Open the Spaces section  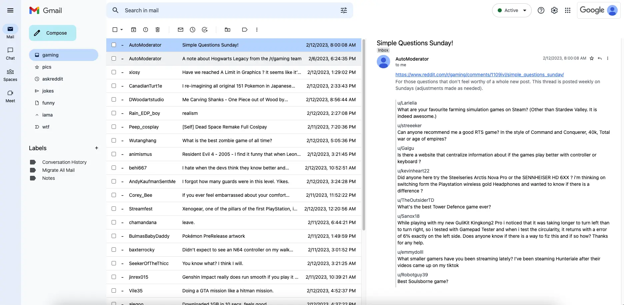click(x=10, y=75)
